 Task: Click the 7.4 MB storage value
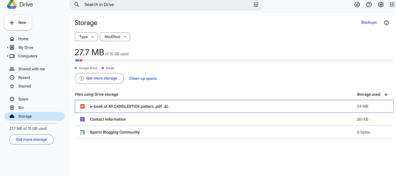click(x=362, y=106)
